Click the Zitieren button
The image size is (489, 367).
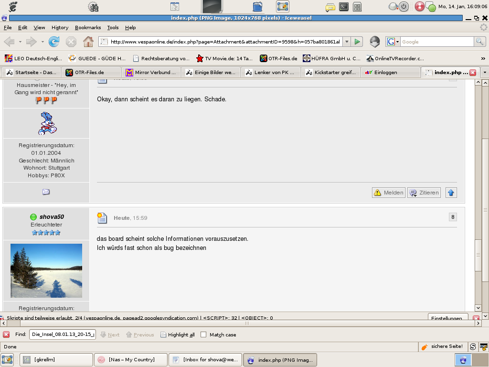pyautogui.click(x=424, y=193)
